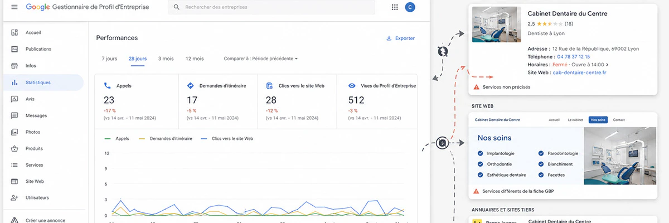Select the 12 mois tab

click(x=195, y=59)
